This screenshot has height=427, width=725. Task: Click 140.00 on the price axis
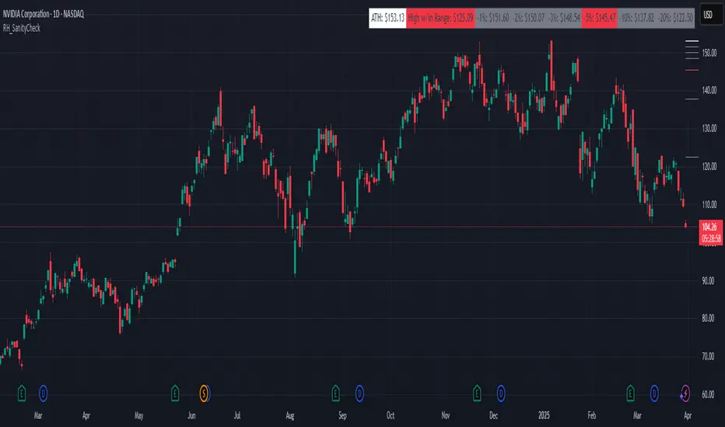709,91
